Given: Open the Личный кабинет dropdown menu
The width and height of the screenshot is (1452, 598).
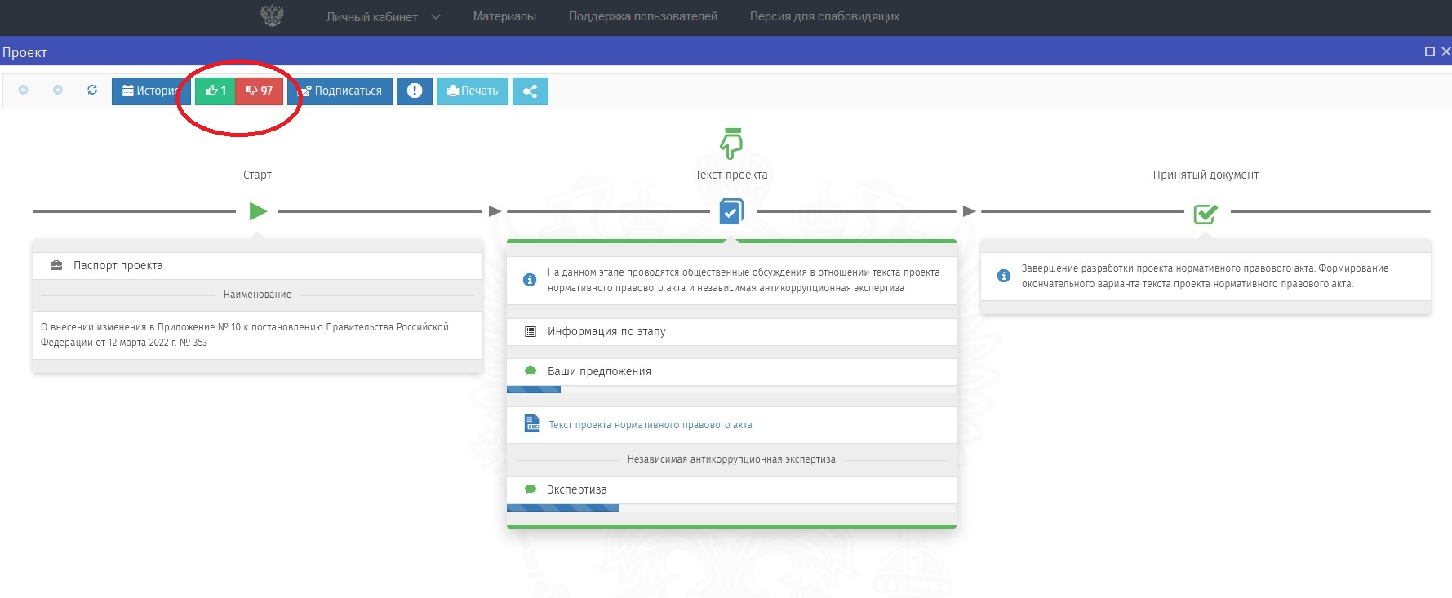Looking at the screenshot, I should 383,16.
